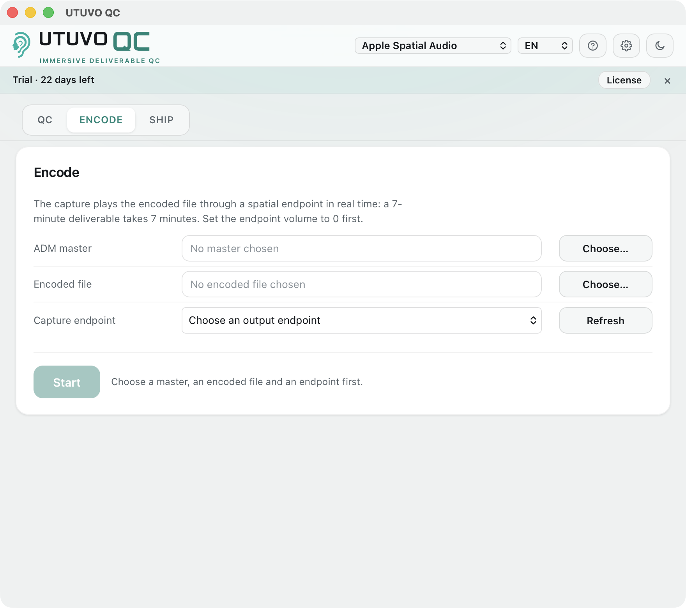Select the ENCODE tab
Viewport: 686px width, 608px height.
point(101,120)
